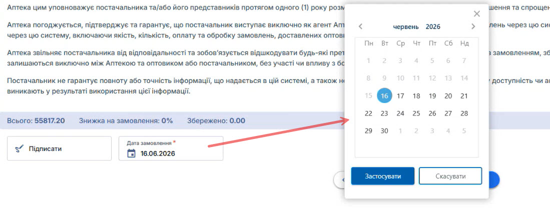Screen dimensions: 550x215
Task: Select day 30 in calendar
Action: click(384, 131)
